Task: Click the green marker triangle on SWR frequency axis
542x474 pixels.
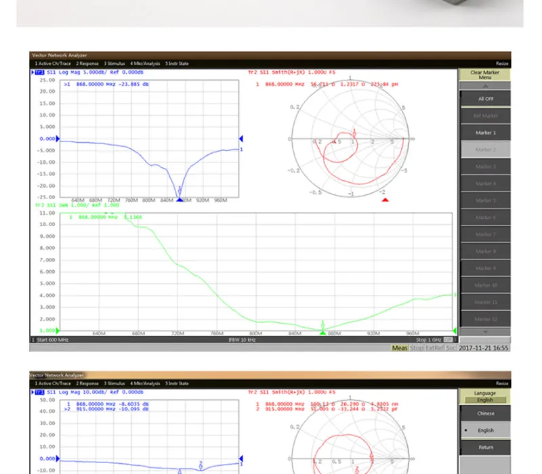Action: click(x=322, y=332)
